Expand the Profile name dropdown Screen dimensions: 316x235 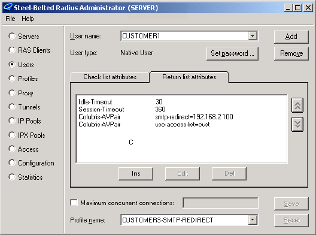click(x=253, y=220)
